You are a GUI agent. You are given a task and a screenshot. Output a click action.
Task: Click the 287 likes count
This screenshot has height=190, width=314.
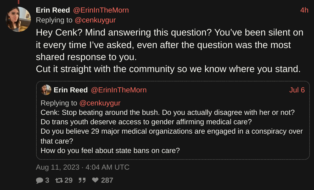(x=107, y=180)
